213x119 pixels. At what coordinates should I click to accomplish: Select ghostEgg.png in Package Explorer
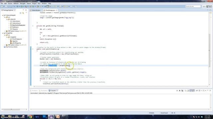tap(16, 43)
